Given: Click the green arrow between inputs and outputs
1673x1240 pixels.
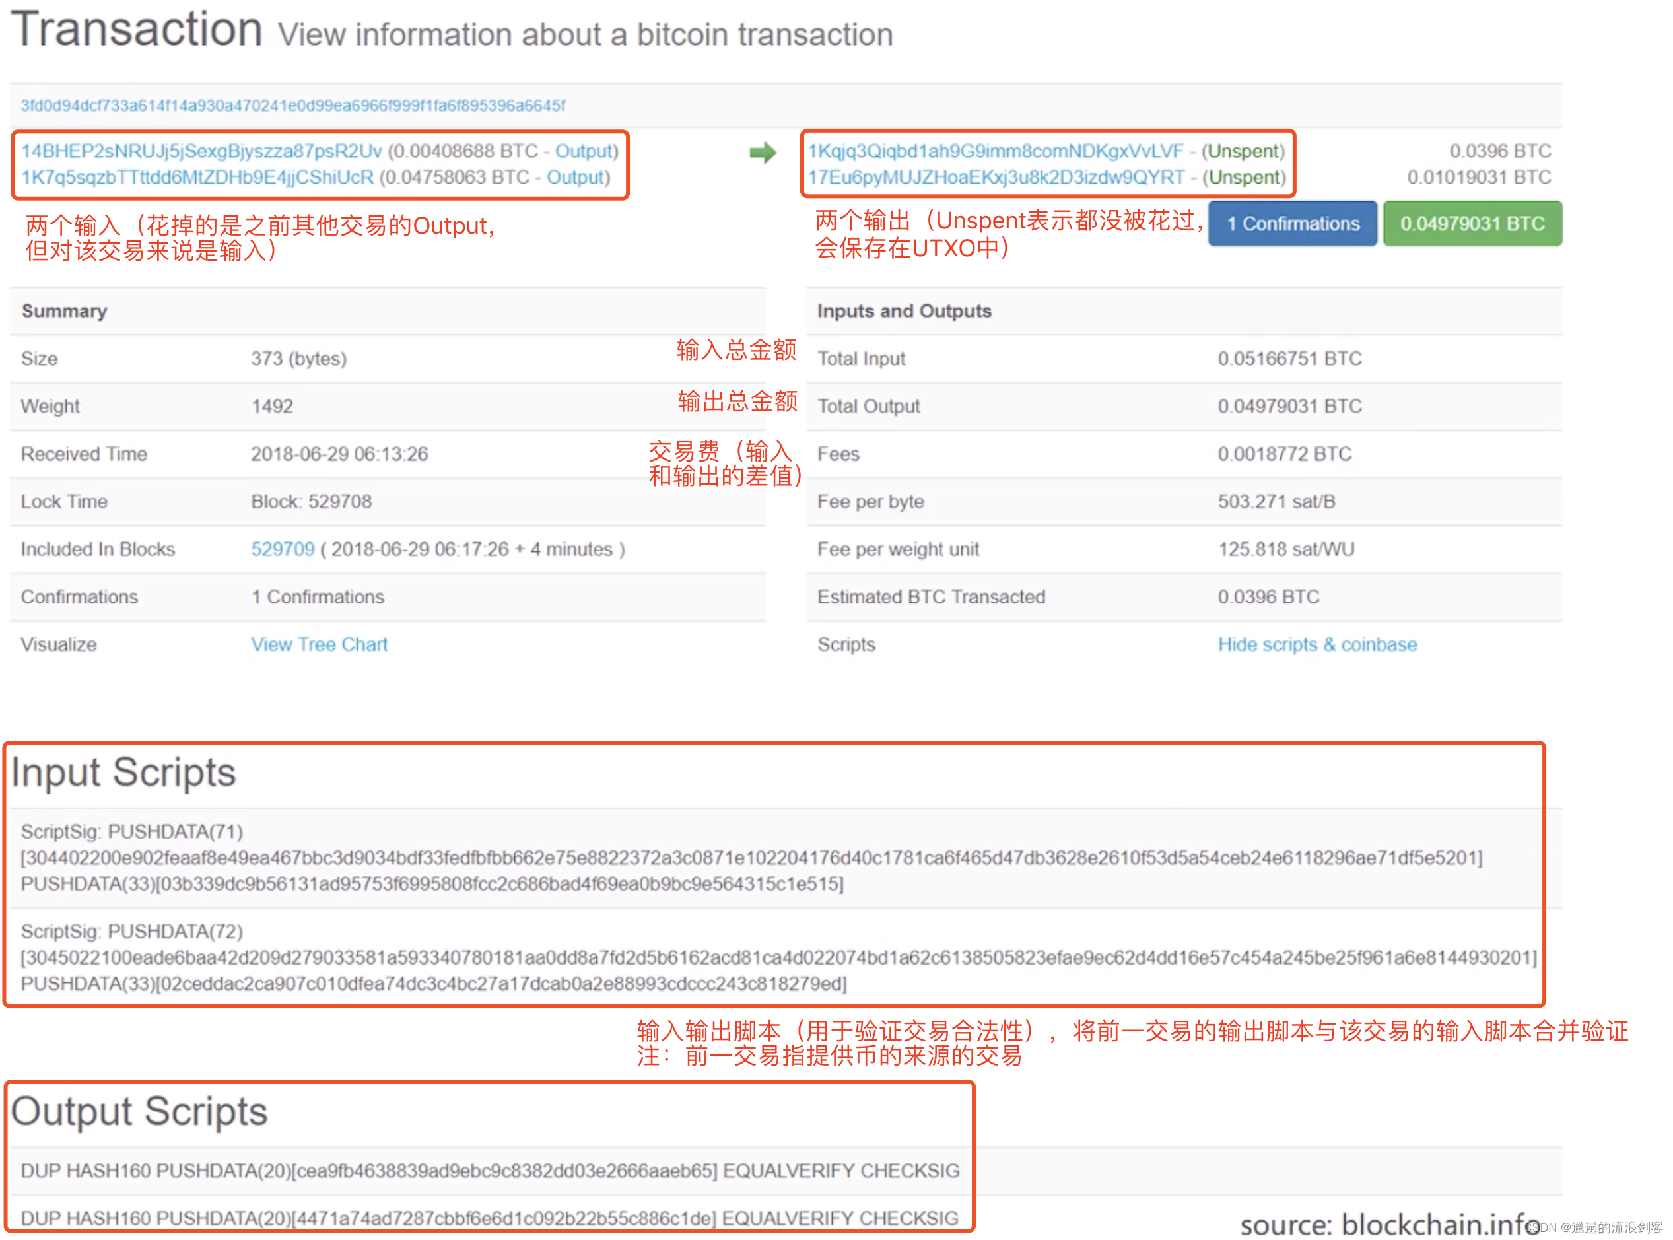Looking at the screenshot, I should (x=763, y=153).
